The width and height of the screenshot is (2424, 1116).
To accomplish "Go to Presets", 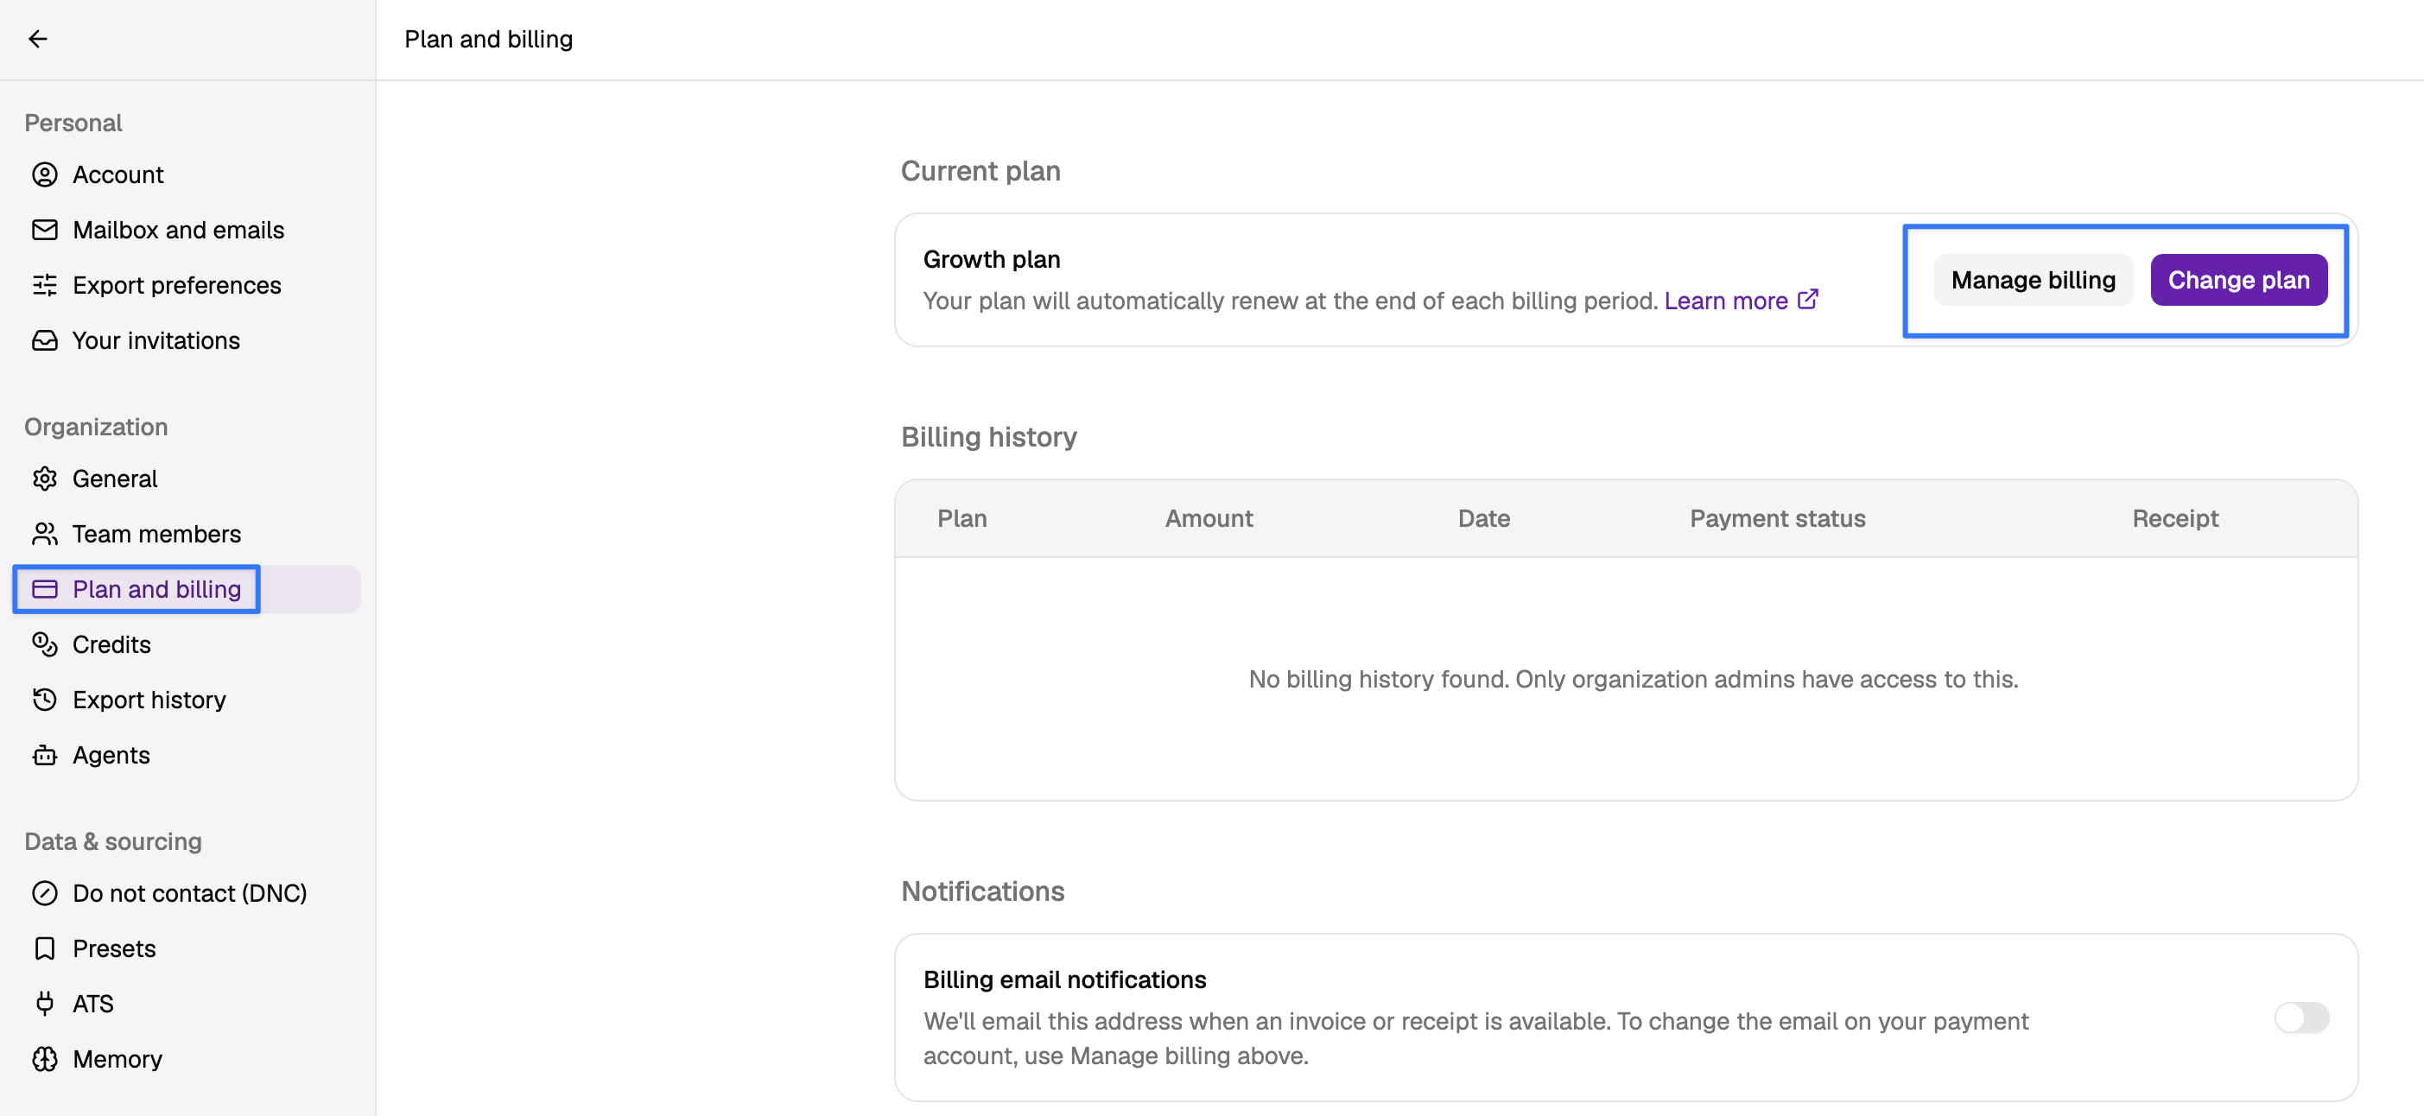I will click(x=187, y=948).
